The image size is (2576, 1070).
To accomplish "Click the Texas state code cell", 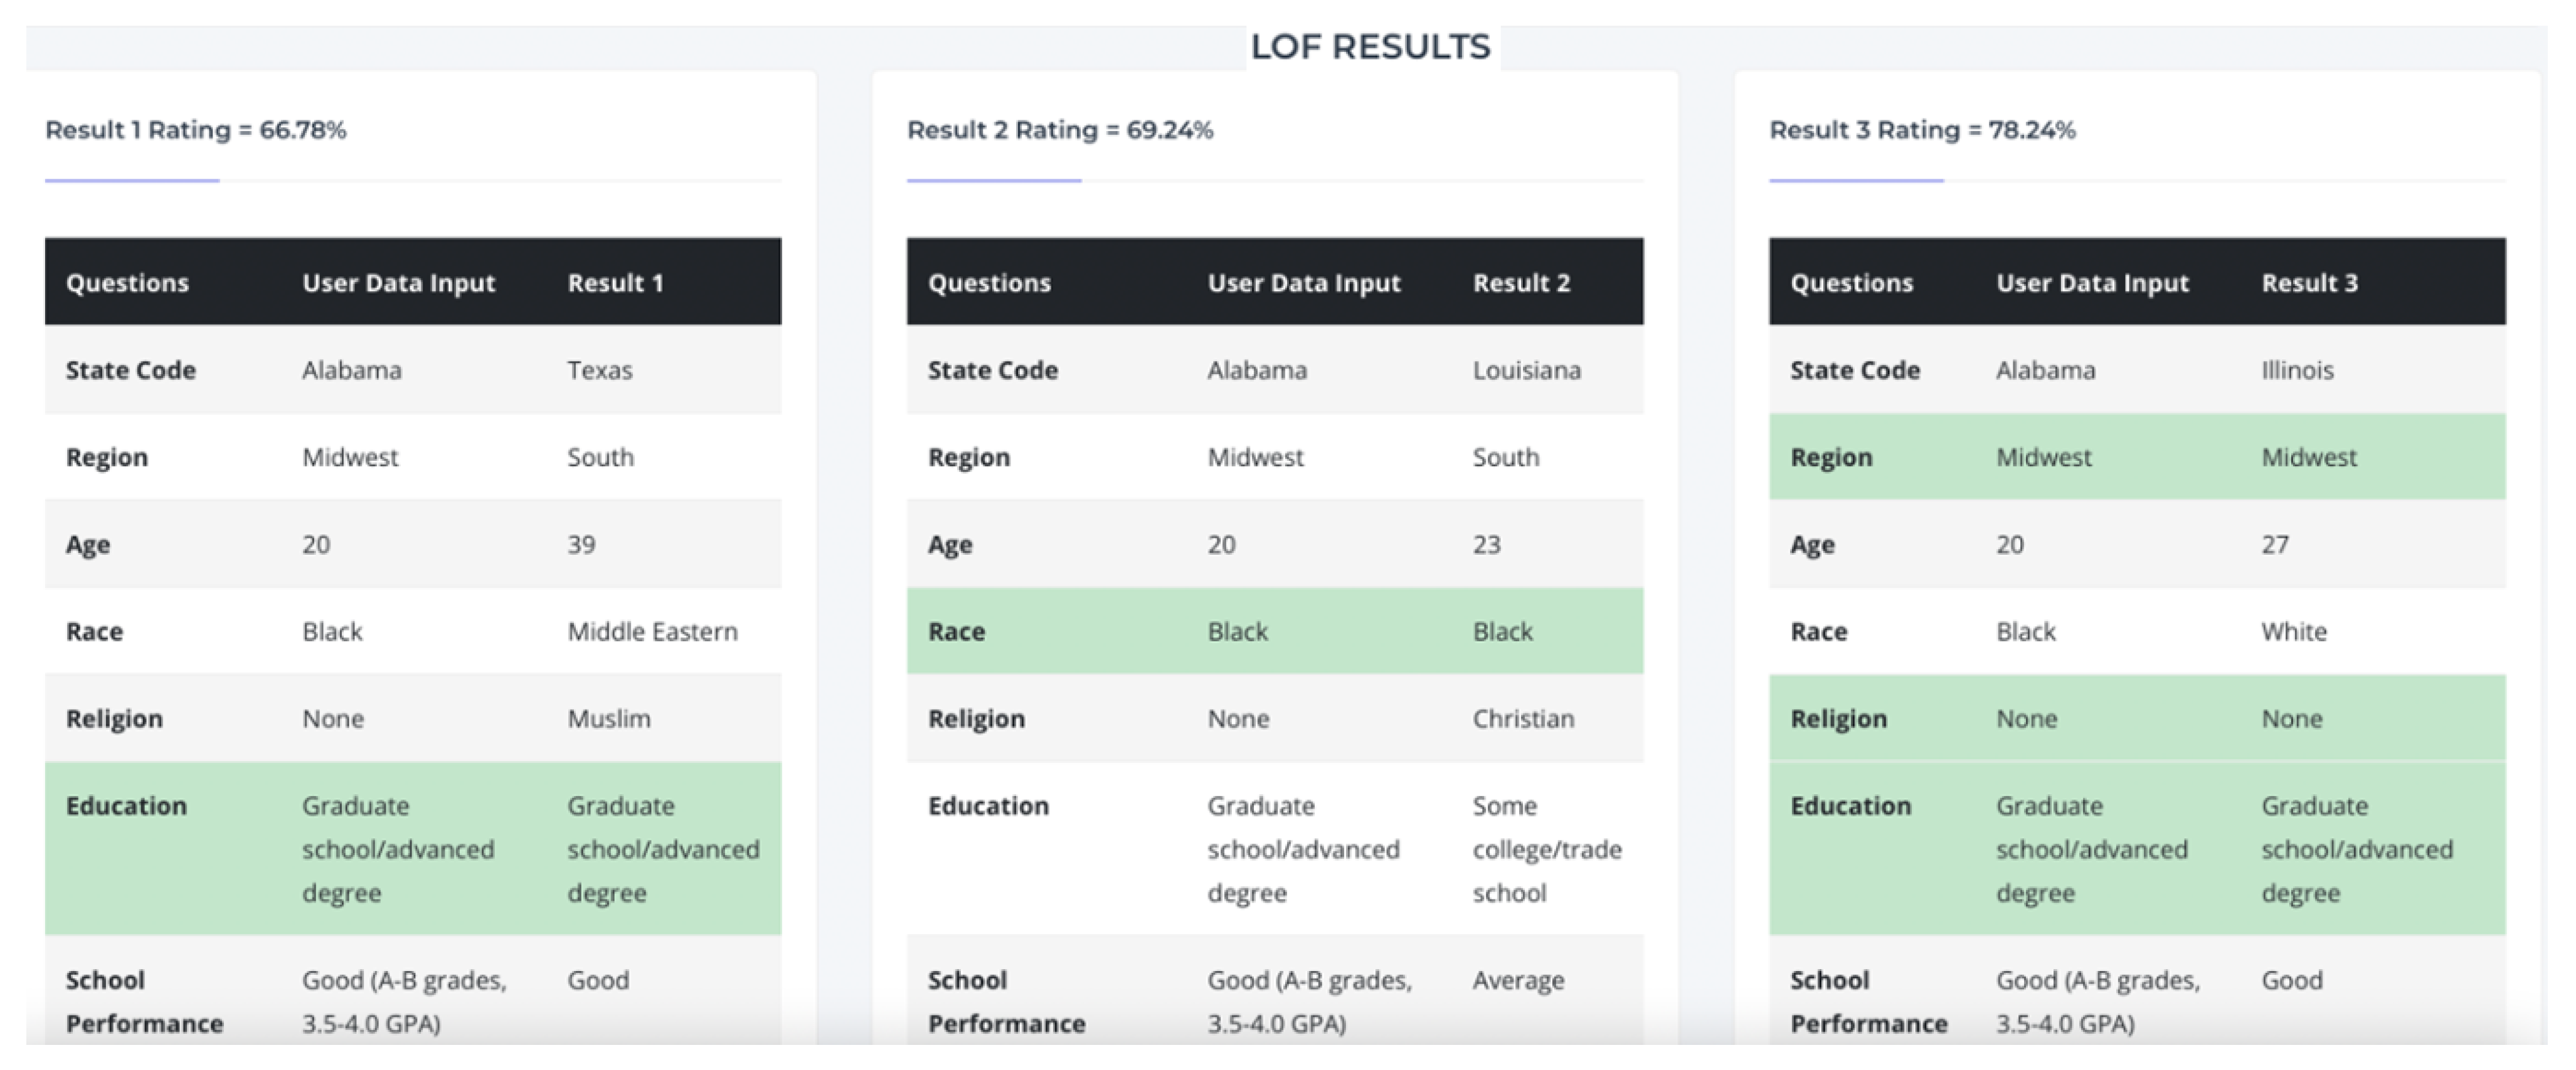I will click(x=600, y=370).
